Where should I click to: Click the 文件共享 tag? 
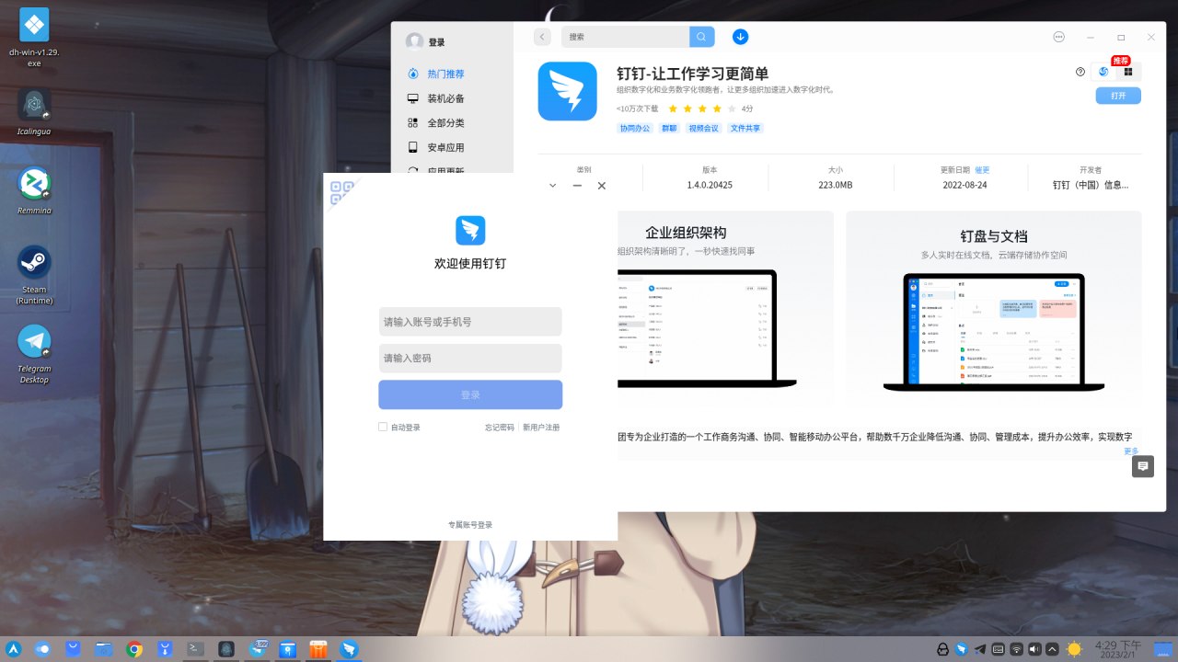[x=745, y=129]
